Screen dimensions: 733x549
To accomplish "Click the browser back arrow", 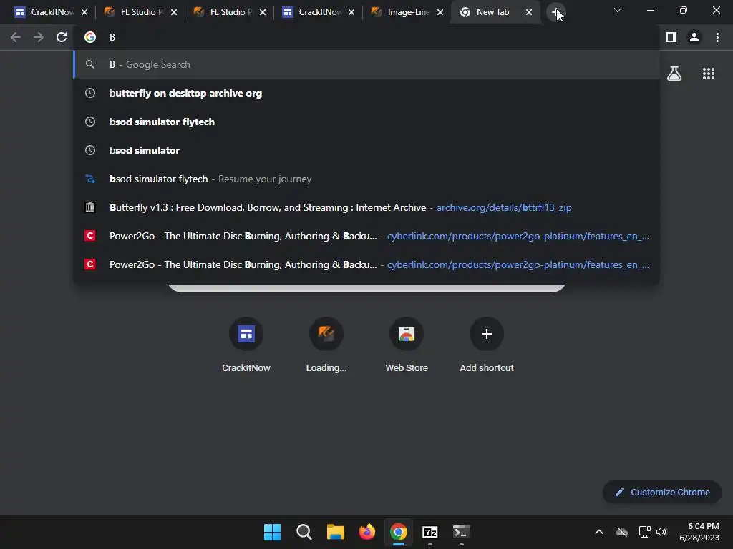I will pyautogui.click(x=16, y=37).
